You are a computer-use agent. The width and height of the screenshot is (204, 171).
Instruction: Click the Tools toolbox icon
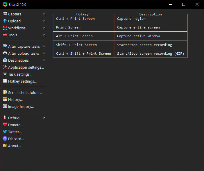coord(5,35)
